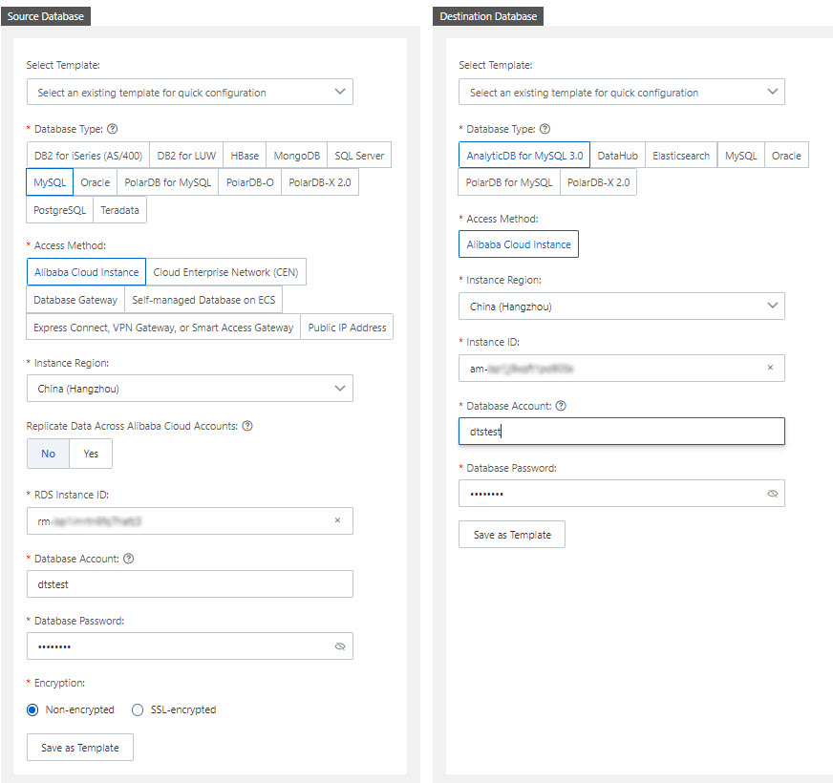This screenshot has width=833, height=783.
Task: Switch to the Source Database section
Action: 46,15
